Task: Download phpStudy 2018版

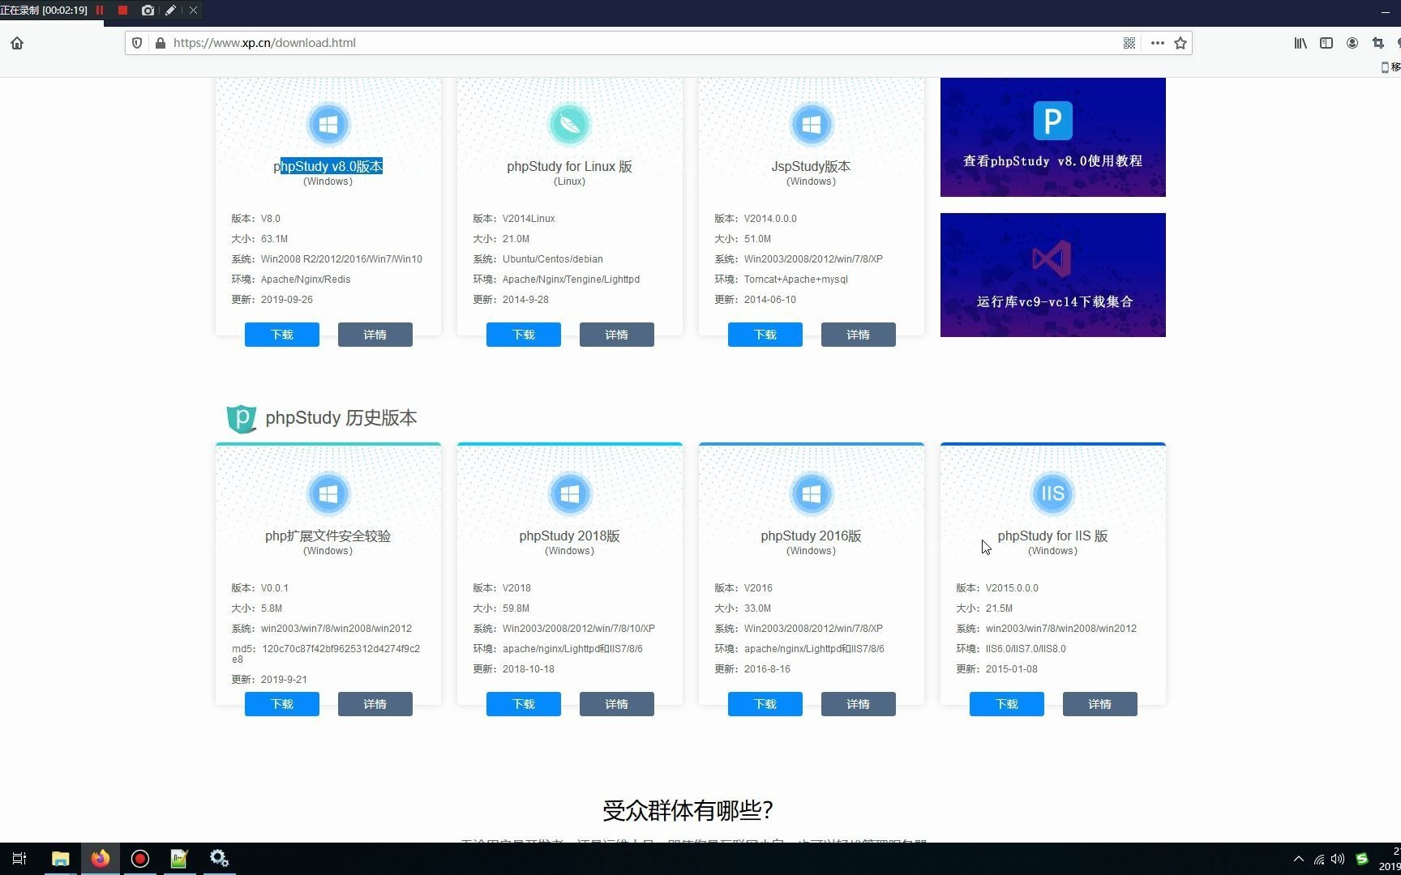Action: (x=524, y=704)
